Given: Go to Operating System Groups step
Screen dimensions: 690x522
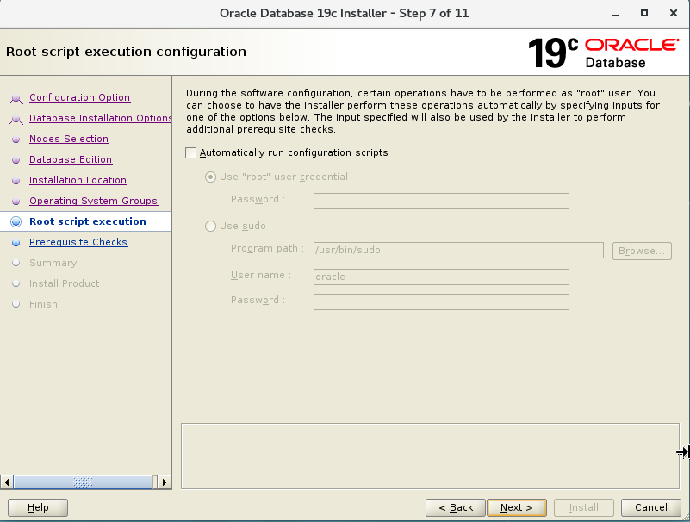Looking at the screenshot, I should click(x=93, y=202).
